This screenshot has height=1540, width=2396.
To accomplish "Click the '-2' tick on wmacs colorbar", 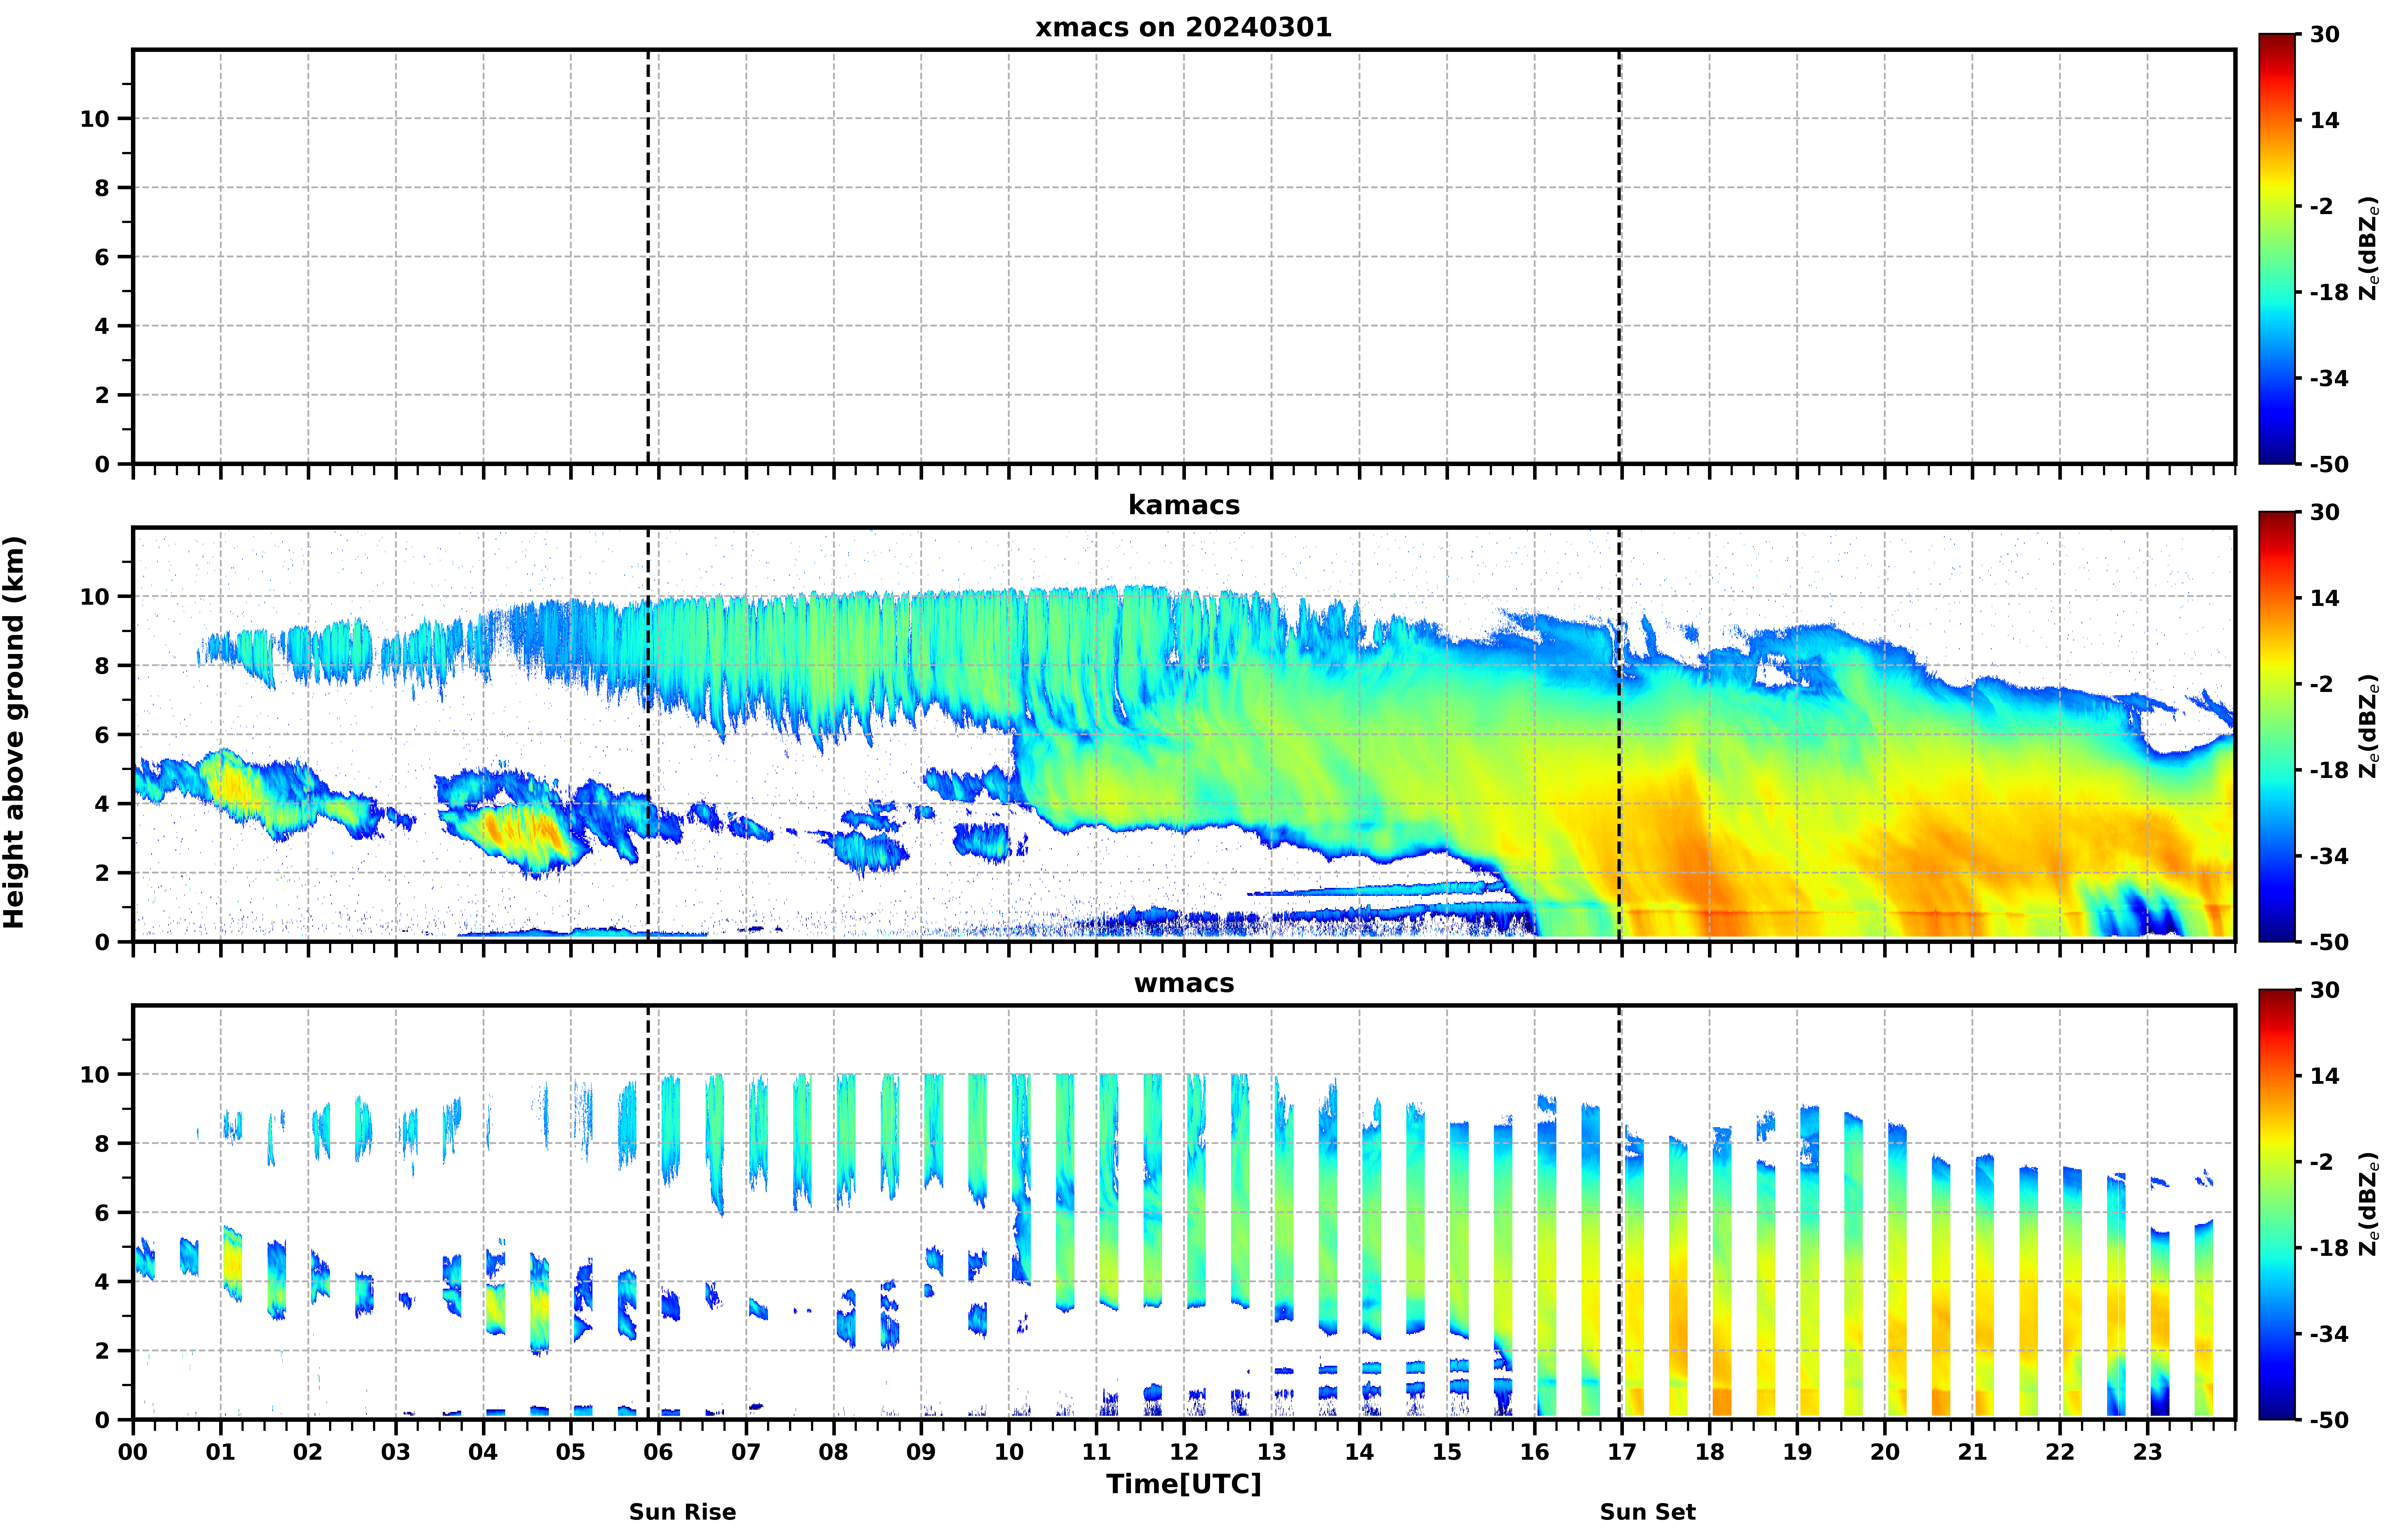I will coord(2322,1162).
